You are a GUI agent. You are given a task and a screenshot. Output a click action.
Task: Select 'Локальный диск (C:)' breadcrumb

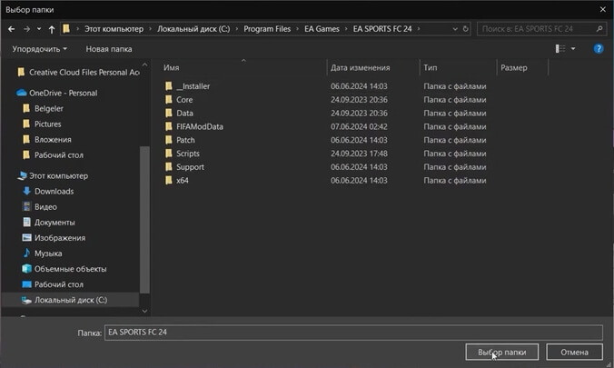point(193,29)
